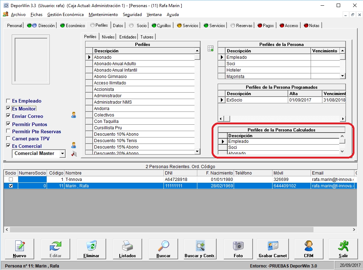The width and height of the screenshot is (363, 270).
Task: Uncheck Es Comercial checkbox
Action: point(8,146)
